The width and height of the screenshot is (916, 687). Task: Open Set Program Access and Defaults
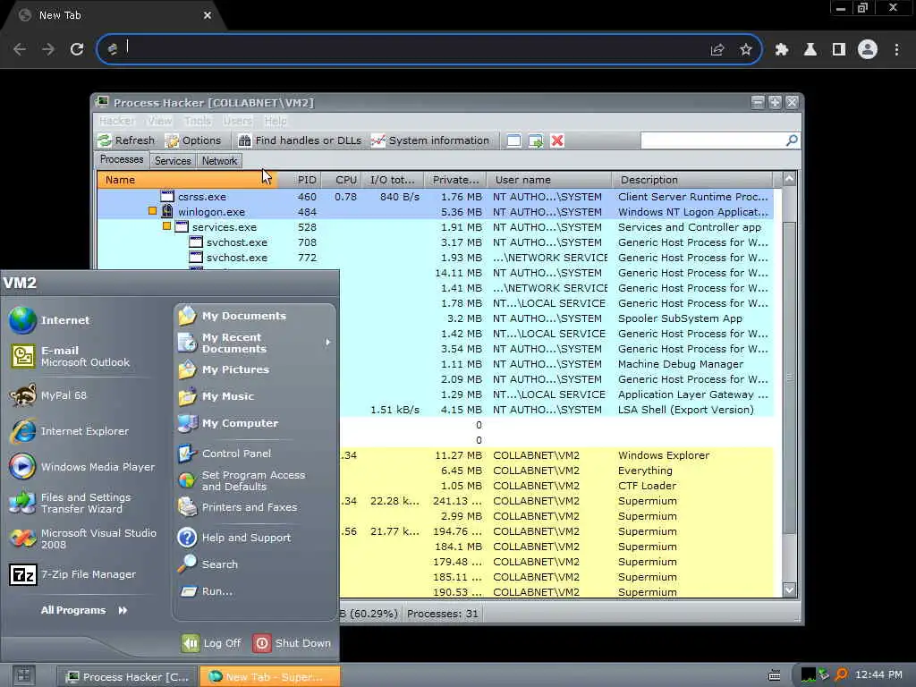coord(242,480)
